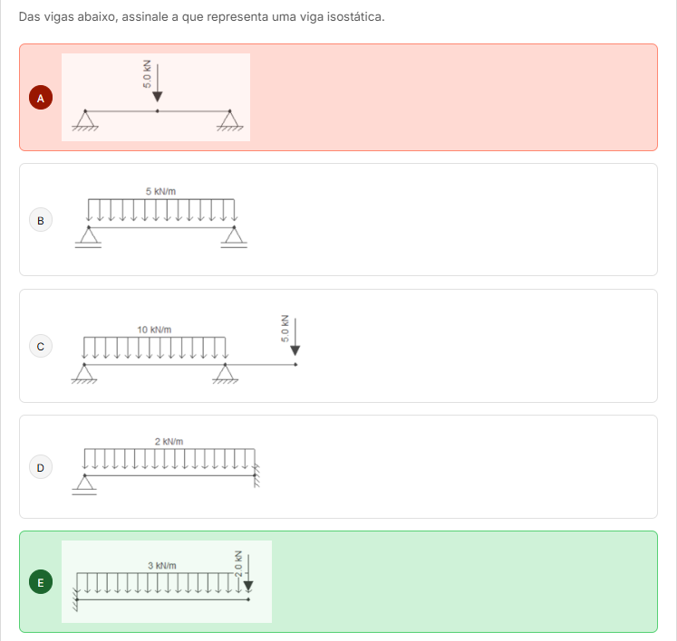Screen dimensions: 677x641
Task: Click the 2 kN/m load label in option D
Action: pyautogui.click(x=169, y=441)
